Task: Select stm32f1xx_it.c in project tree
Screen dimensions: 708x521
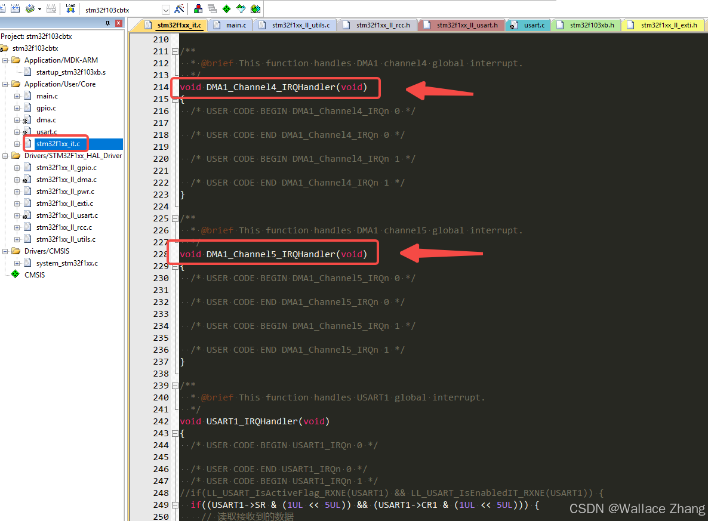Action: pyautogui.click(x=59, y=144)
